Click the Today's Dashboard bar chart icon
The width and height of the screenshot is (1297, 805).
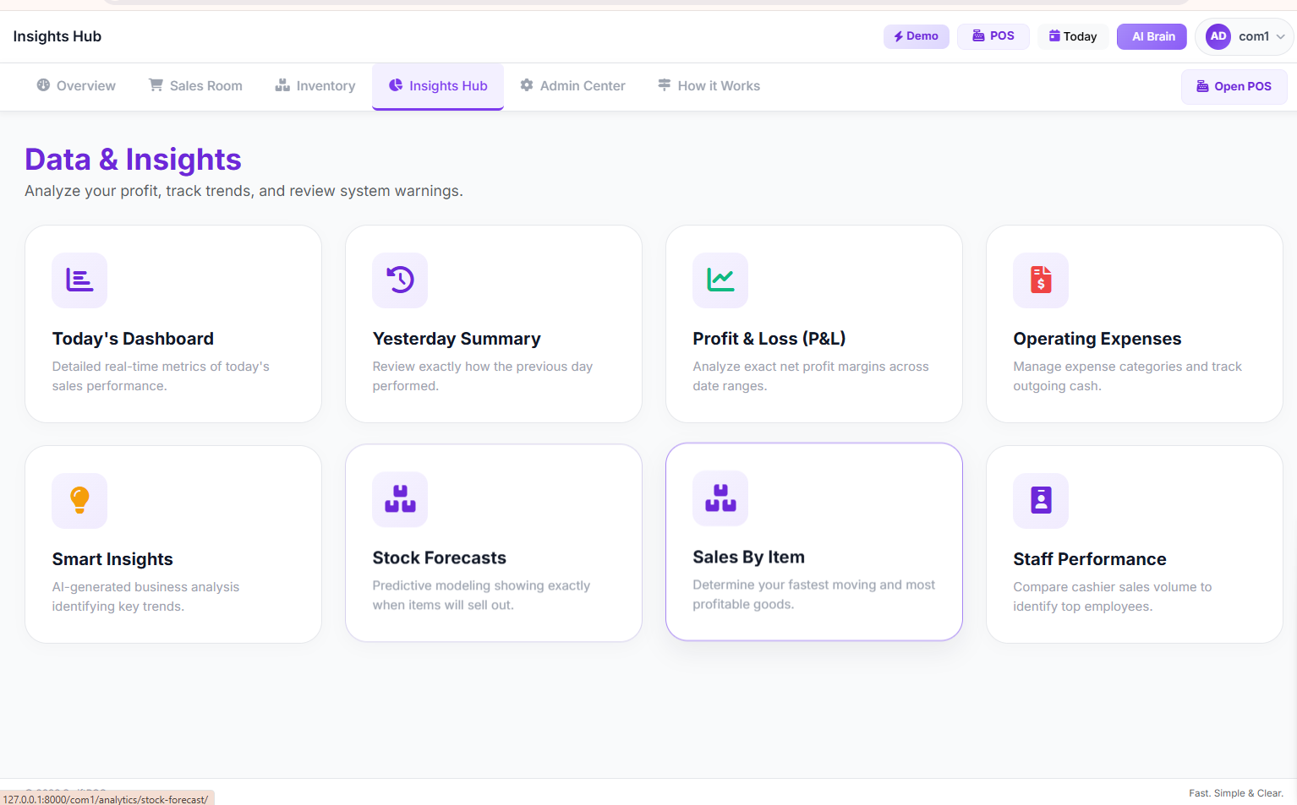79,280
